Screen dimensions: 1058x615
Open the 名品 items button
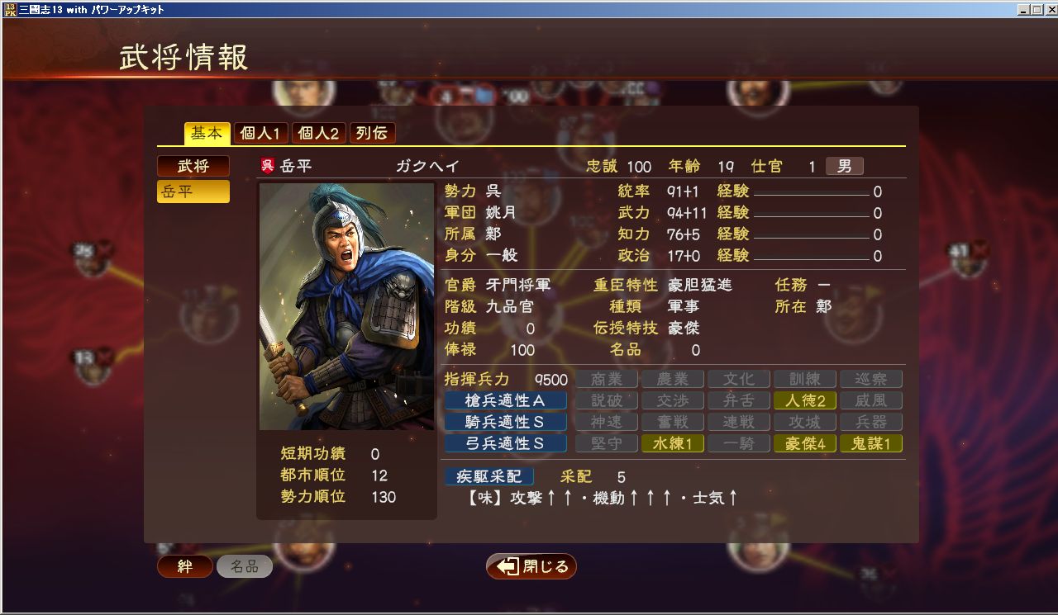click(x=245, y=566)
